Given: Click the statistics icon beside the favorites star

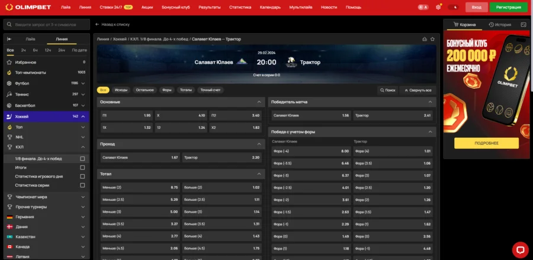Looking at the screenshot, I should pos(425,38).
